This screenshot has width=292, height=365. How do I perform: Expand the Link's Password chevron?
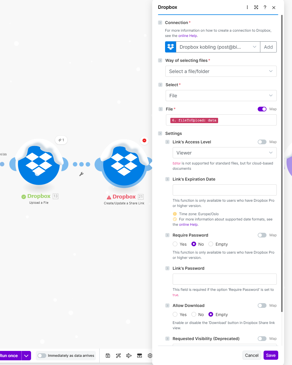167,268
